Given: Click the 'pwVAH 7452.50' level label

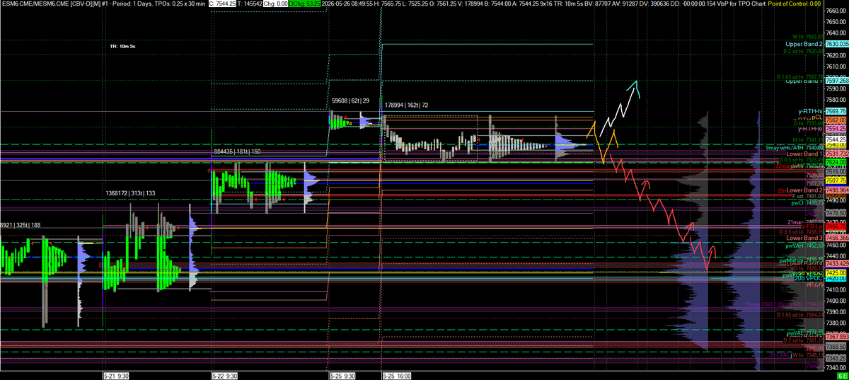Looking at the screenshot, I should point(805,245).
